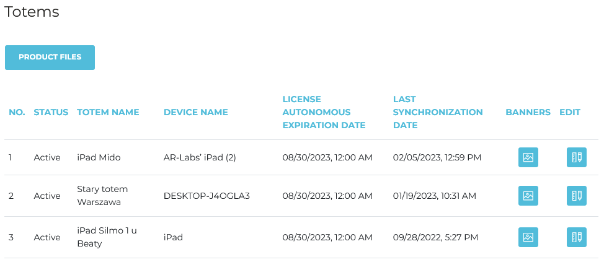This screenshot has height=262, width=604.
Task: Select the Stary totem Warszawa name
Action: click(103, 196)
